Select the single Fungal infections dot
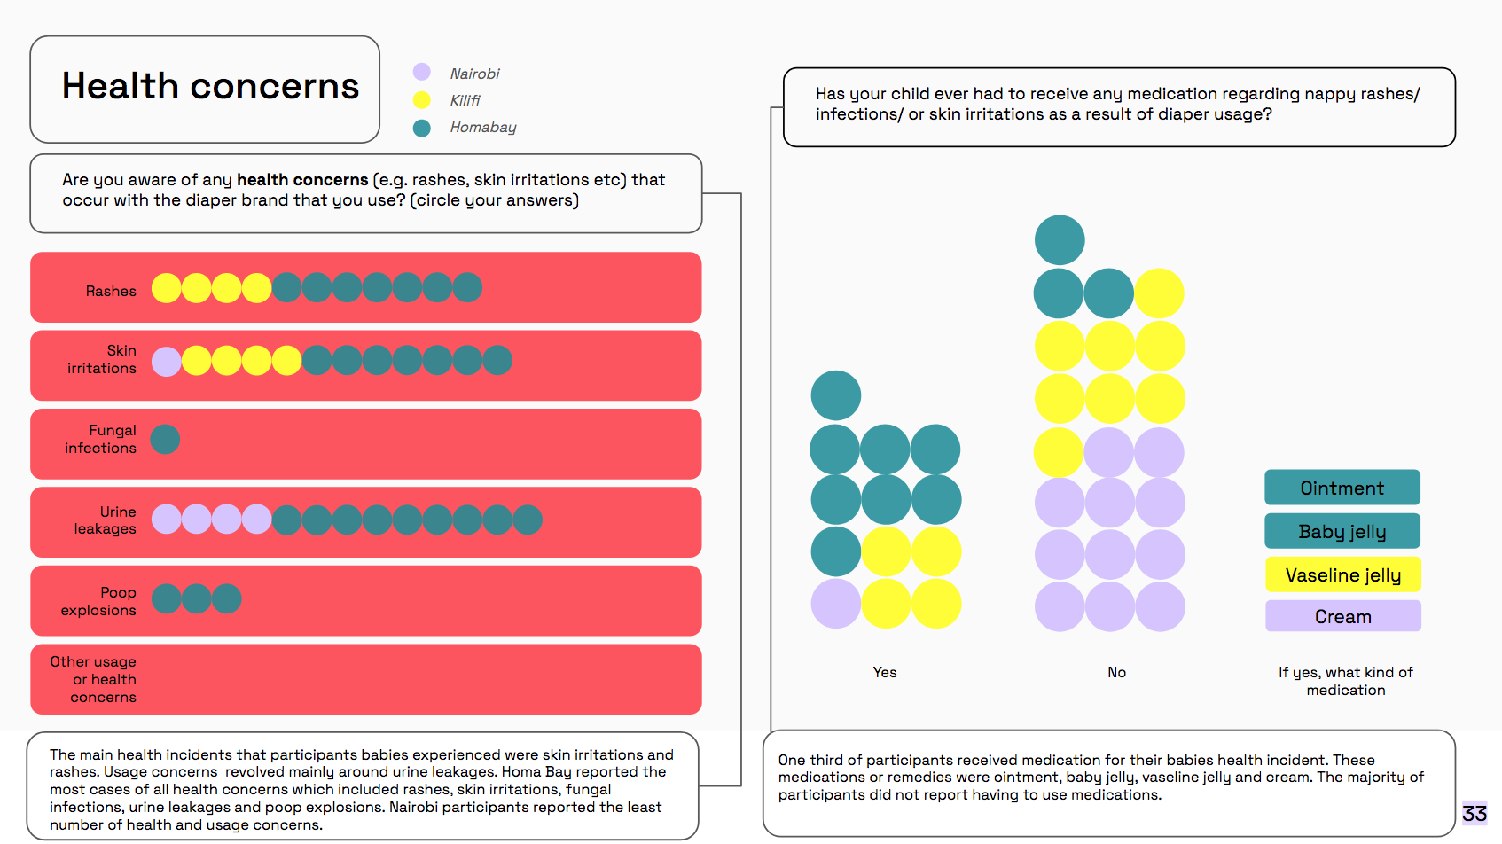 tap(166, 440)
